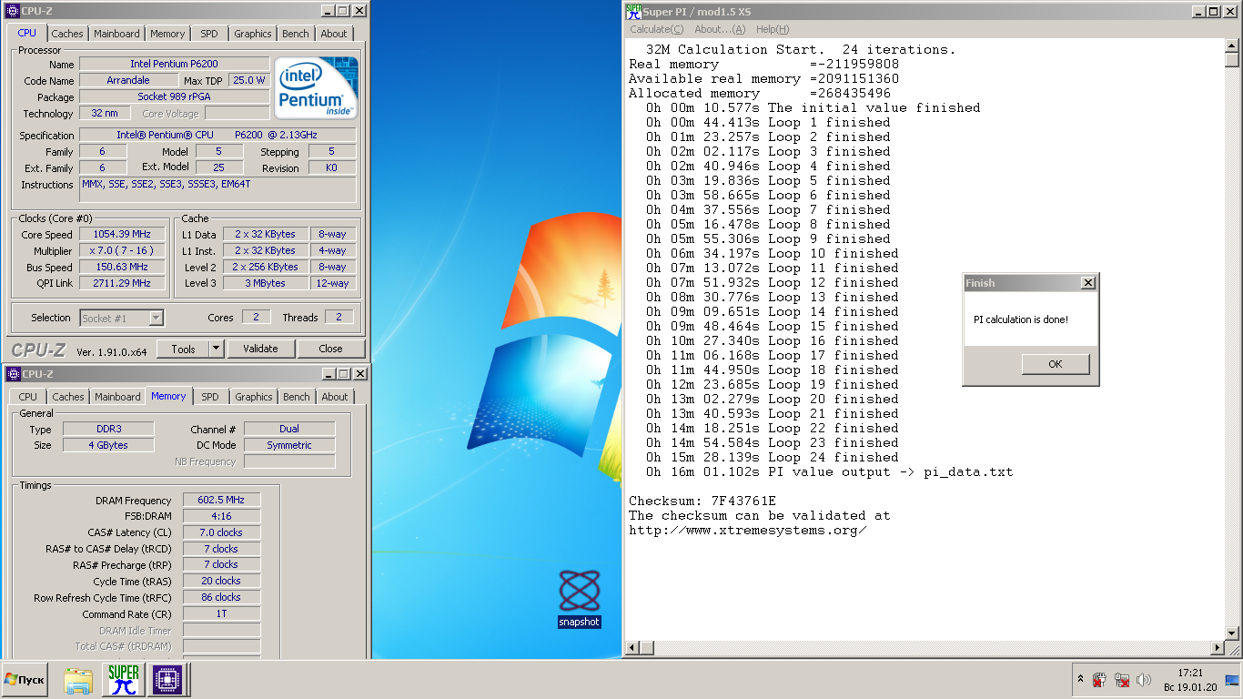Click the Multiplier value x 7.0 (7 - 16)
1243x699 pixels.
(x=123, y=250)
